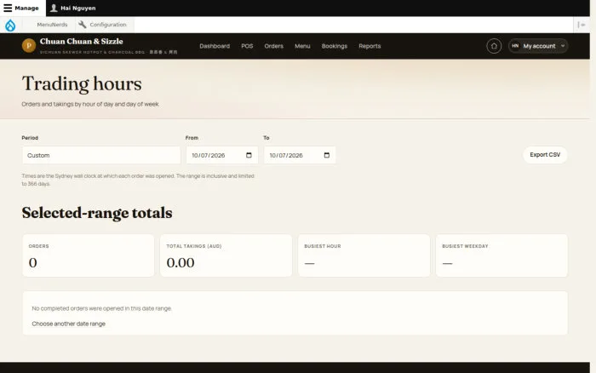The image size is (596, 373).
Task: Click the Choose another date range link
Action: click(x=68, y=324)
